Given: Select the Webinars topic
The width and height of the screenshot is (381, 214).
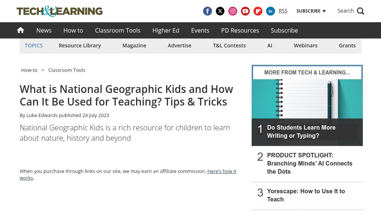Looking at the screenshot, I should (305, 46).
